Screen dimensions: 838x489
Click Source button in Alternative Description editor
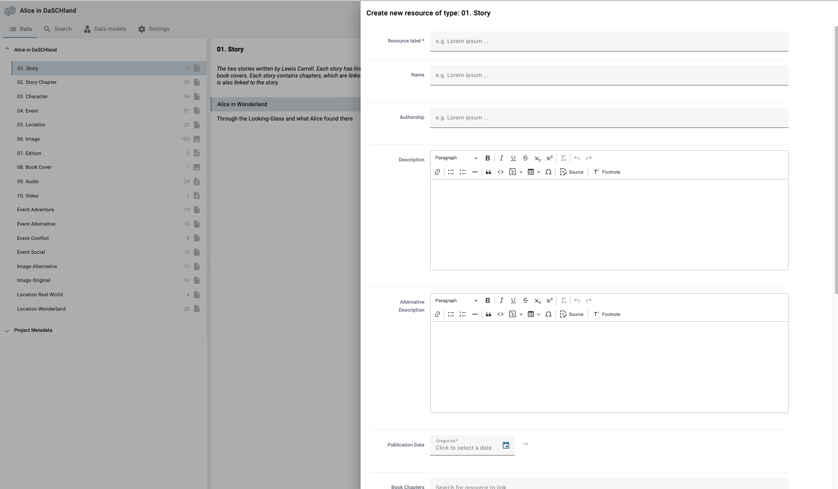571,314
